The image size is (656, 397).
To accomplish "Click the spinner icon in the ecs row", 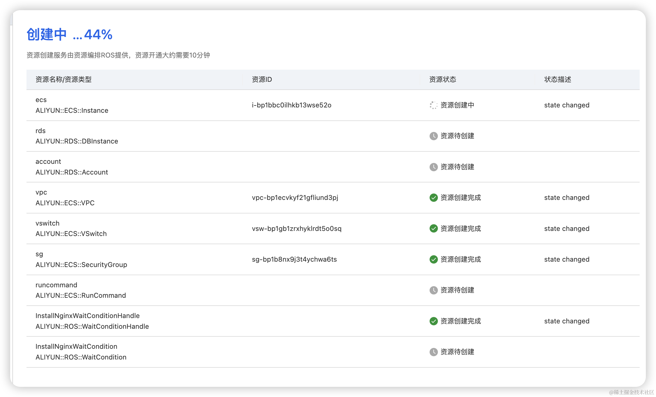I will [433, 105].
